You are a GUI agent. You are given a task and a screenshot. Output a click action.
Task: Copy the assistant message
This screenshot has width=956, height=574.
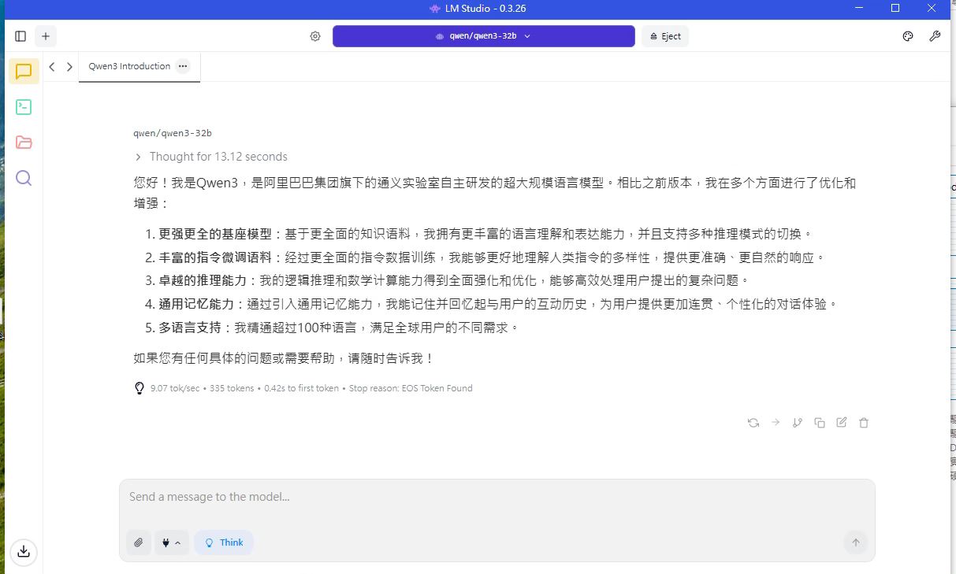(x=820, y=423)
